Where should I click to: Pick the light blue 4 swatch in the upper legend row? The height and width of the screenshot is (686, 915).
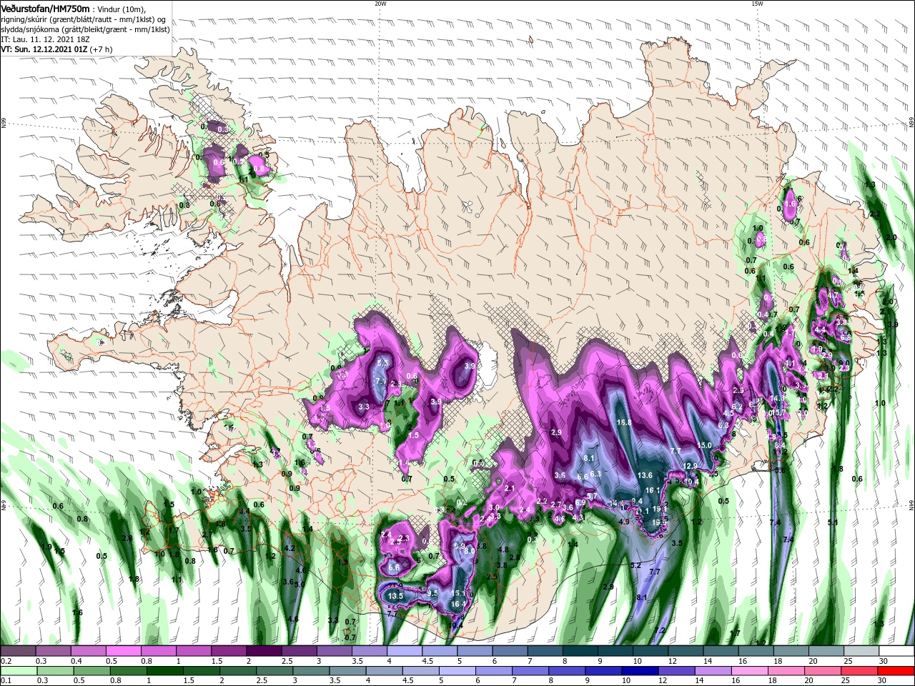(405, 651)
